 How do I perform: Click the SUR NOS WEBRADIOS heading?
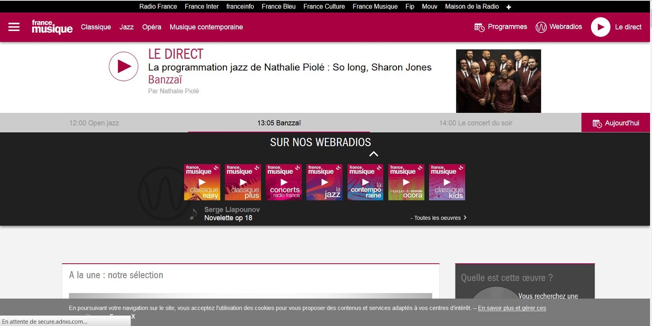[321, 142]
